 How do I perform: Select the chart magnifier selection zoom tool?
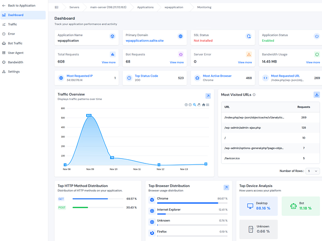point(194,105)
